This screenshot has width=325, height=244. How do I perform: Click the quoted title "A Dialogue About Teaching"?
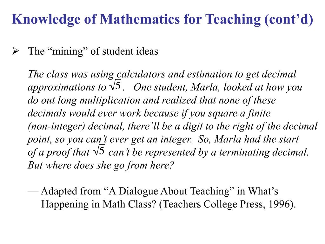pos(169,191)
